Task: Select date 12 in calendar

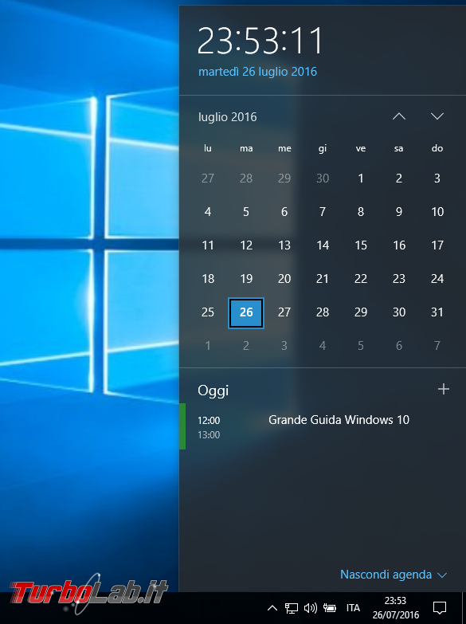Action: coord(246,245)
